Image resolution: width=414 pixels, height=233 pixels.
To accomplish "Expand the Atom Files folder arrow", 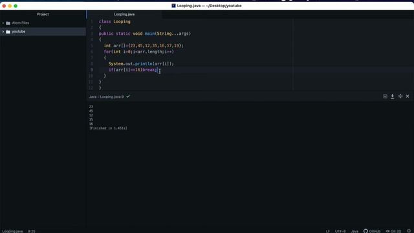I will [x=3, y=23].
